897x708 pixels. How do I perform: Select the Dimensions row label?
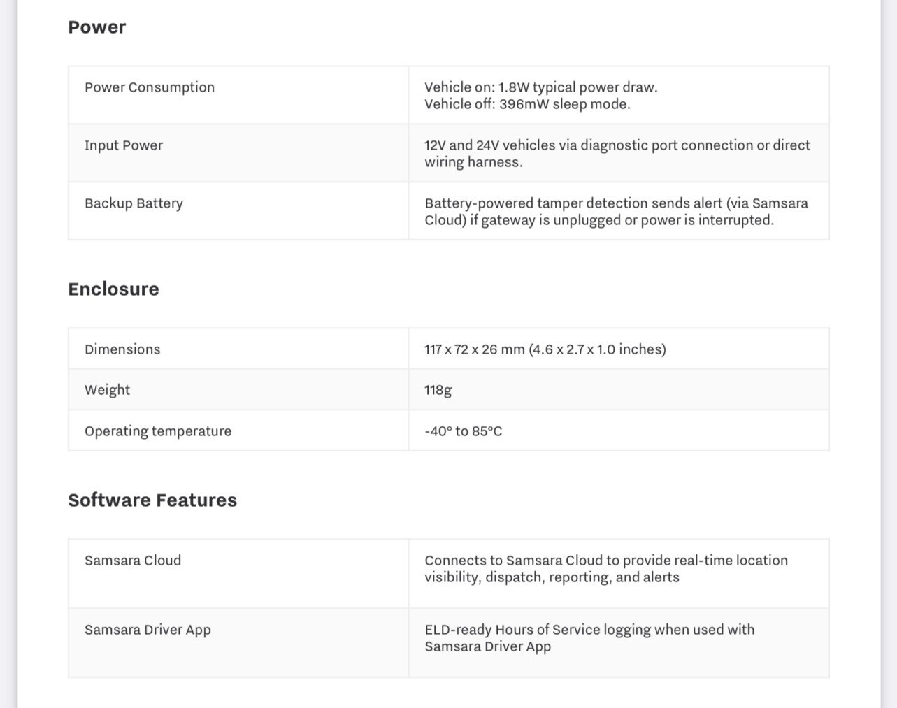pyautogui.click(x=122, y=349)
